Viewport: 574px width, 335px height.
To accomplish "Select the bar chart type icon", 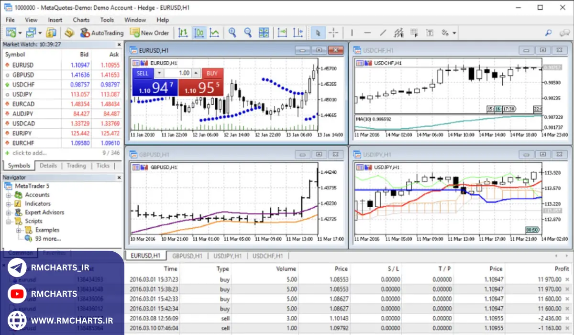I will 183,33.
